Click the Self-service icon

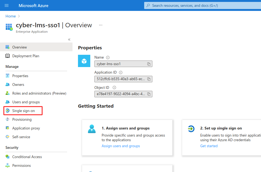pyautogui.click(x=7, y=137)
